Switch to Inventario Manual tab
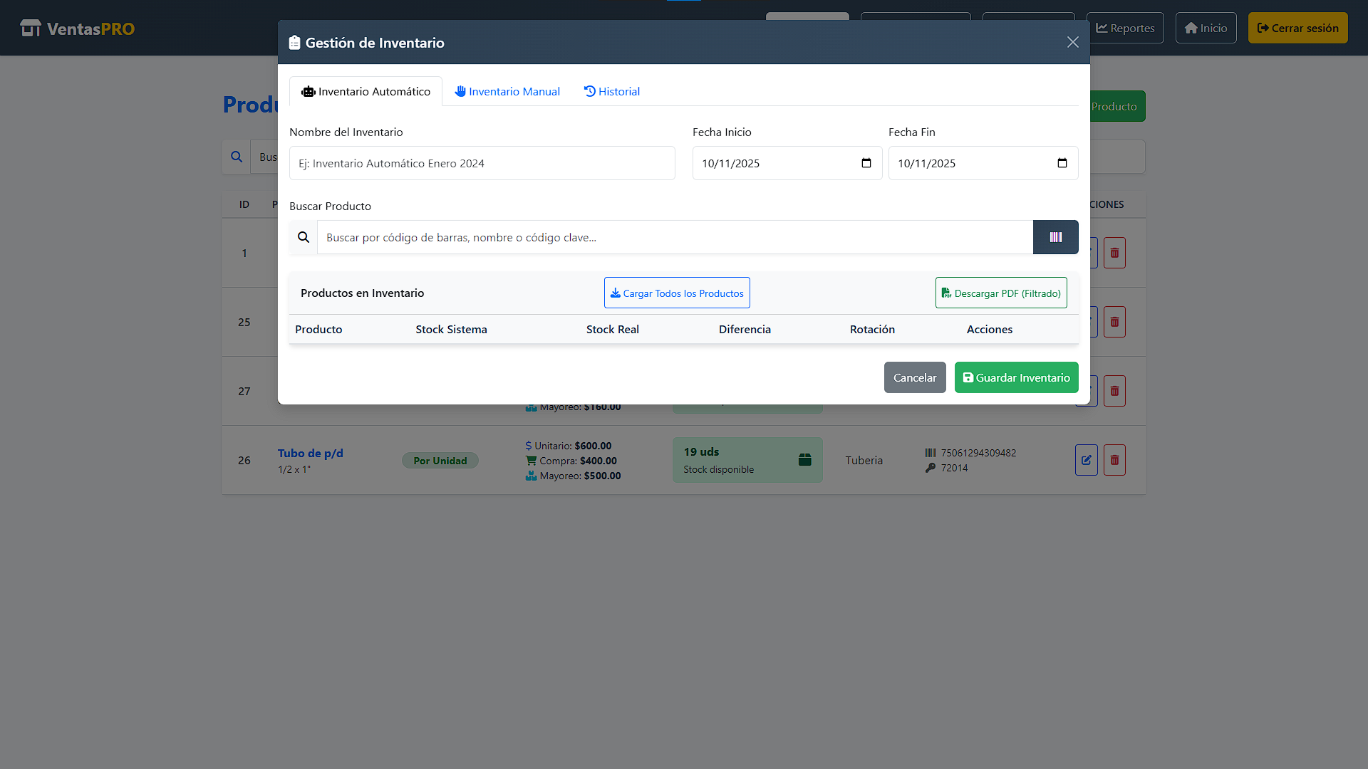Viewport: 1368px width, 769px height. (x=507, y=91)
